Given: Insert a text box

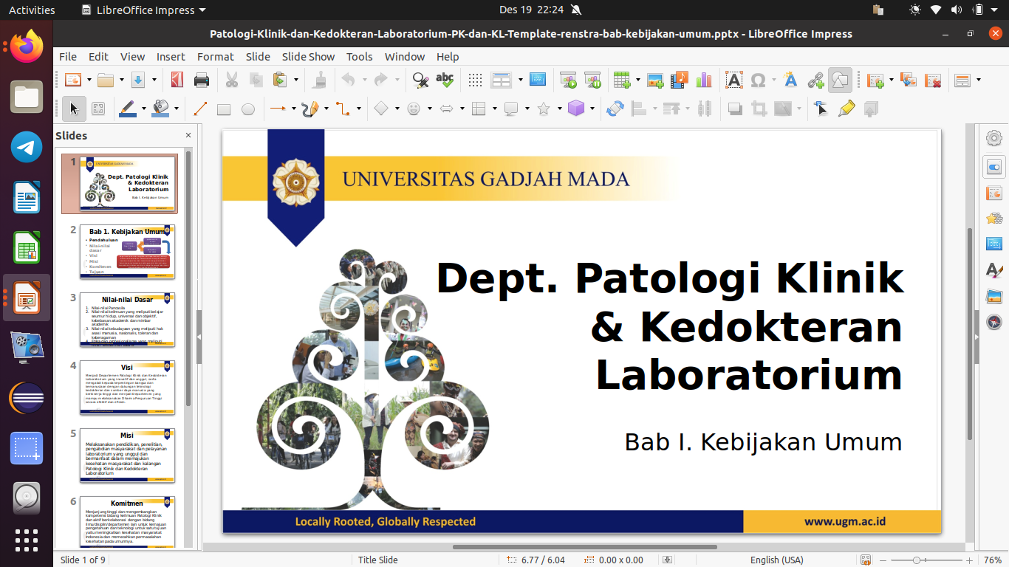Looking at the screenshot, I should (x=733, y=80).
